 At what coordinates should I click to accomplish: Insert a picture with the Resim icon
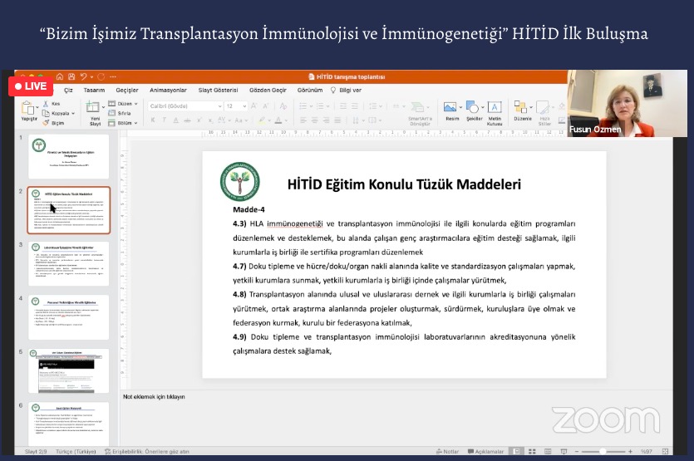coord(451,107)
